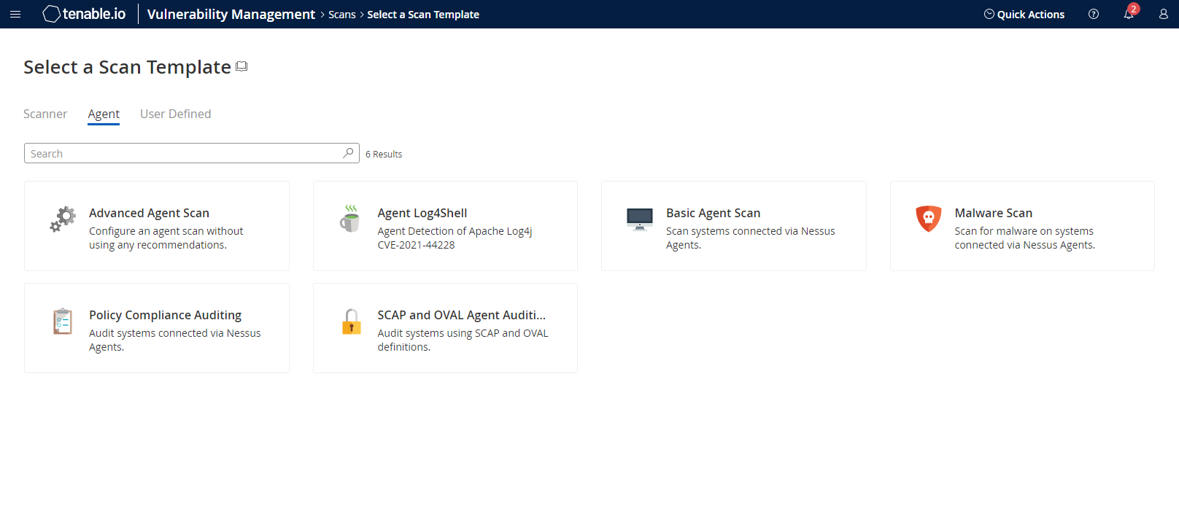
Task: Choose the Malware Scan title
Action: (x=994, y=213)
